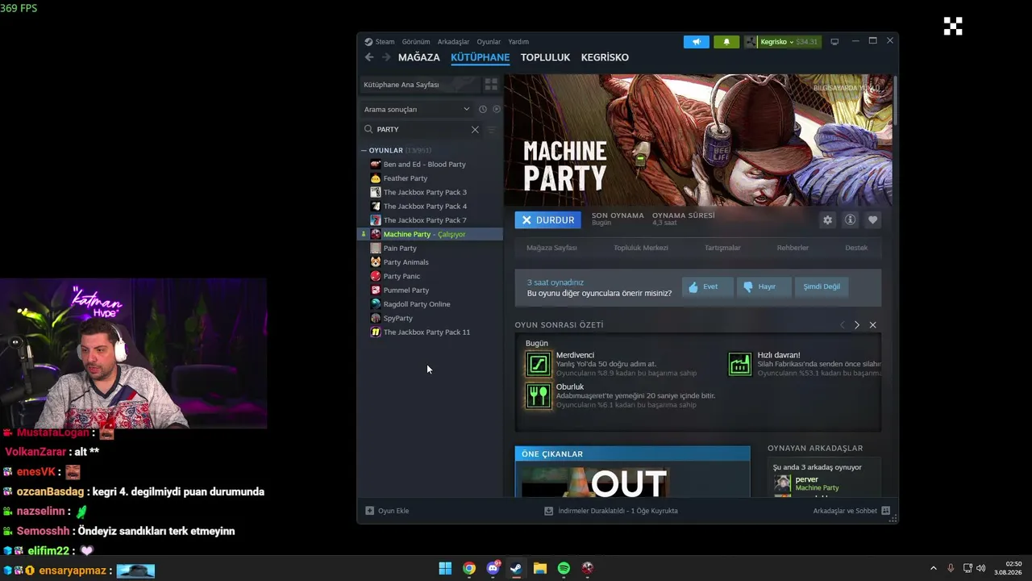Open Tartışmalar link
Viewport: 1032px width, 581px height.
[722, 248]
